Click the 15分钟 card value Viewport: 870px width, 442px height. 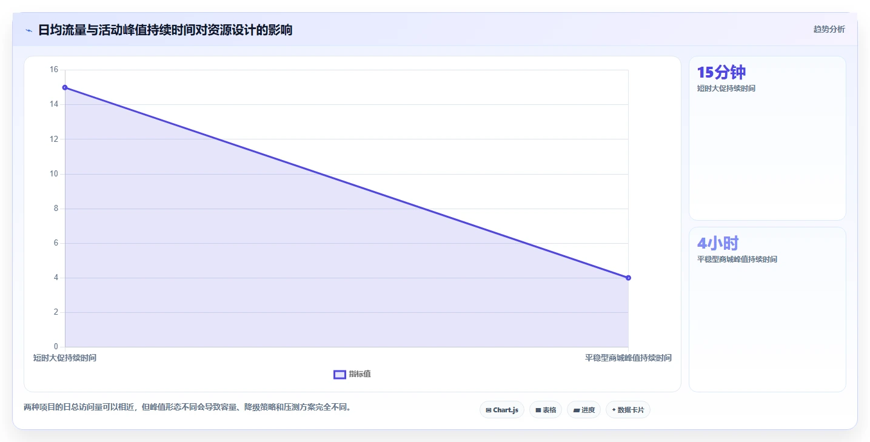click(721, 72)
